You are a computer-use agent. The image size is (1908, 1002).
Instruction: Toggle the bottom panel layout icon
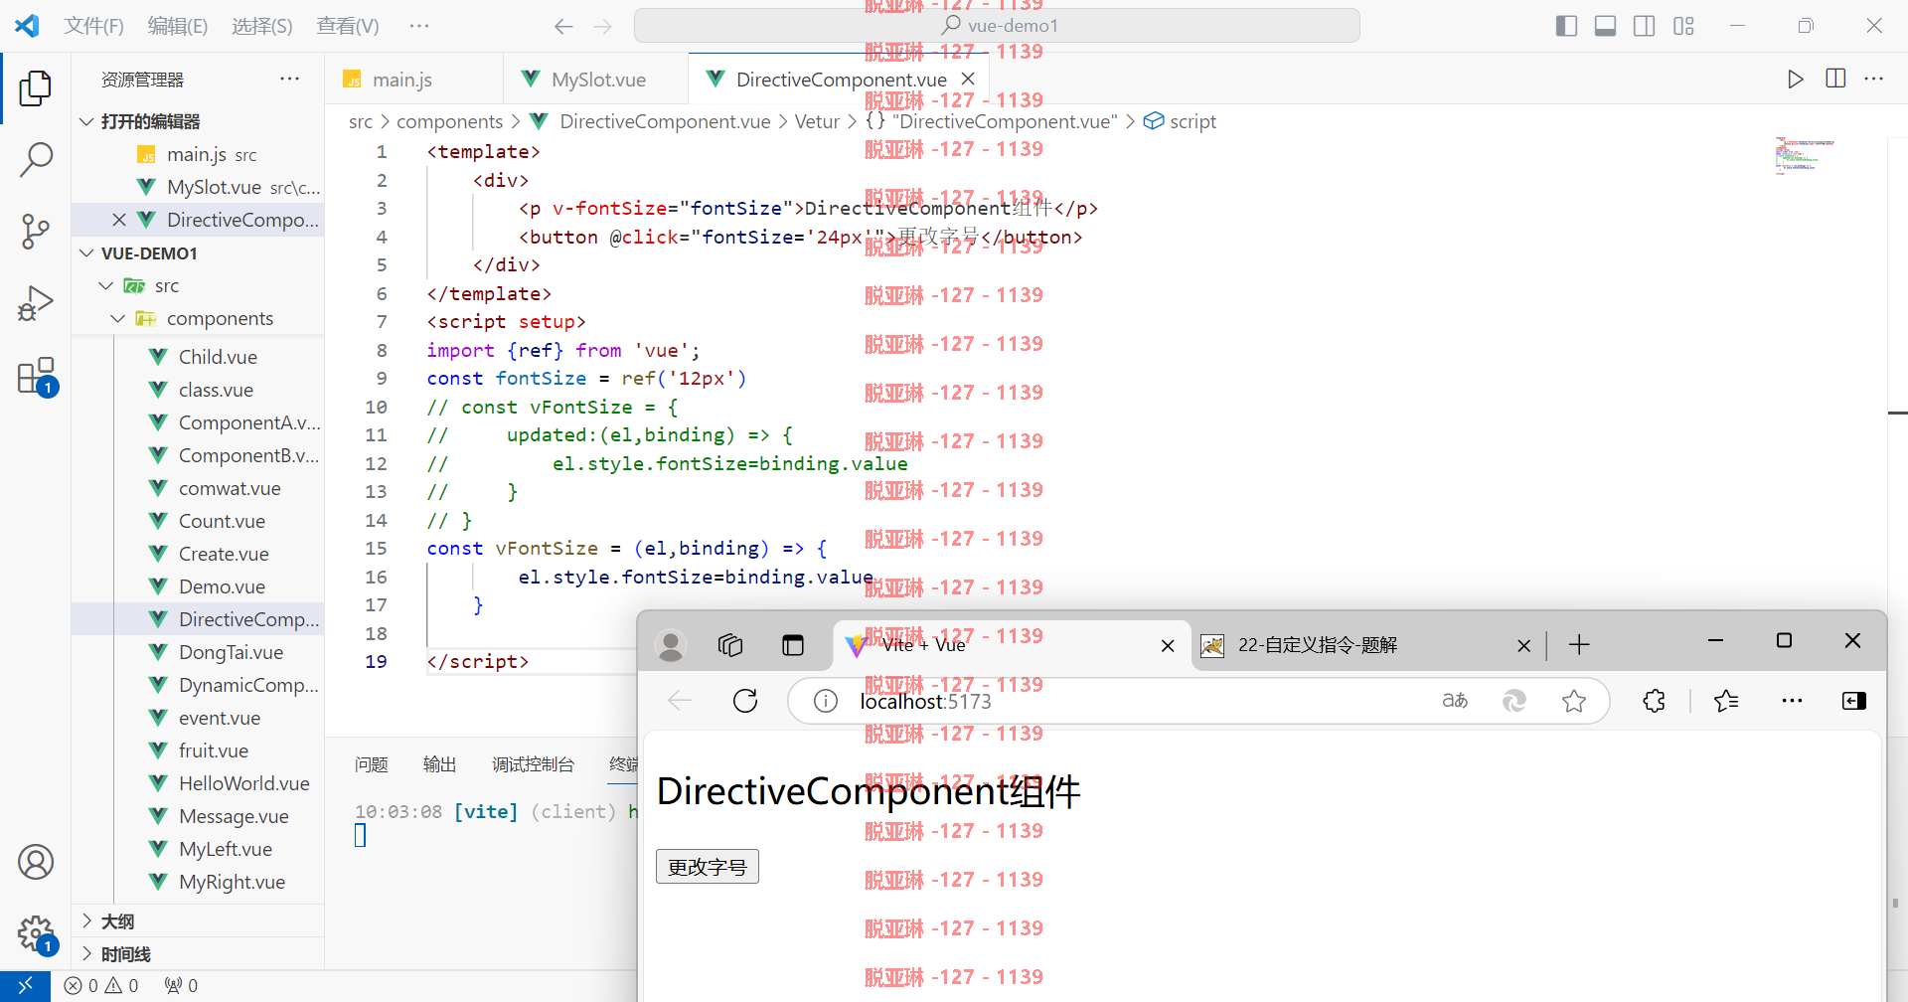pos(1605,26)
